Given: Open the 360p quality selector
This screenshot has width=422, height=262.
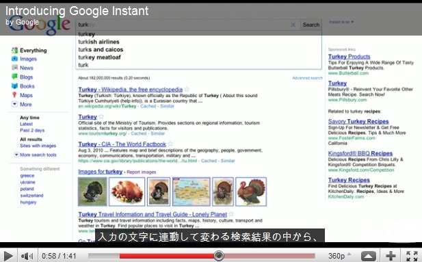Looking at the screenshot, I should pyautogui.click(x=339, y=256).
